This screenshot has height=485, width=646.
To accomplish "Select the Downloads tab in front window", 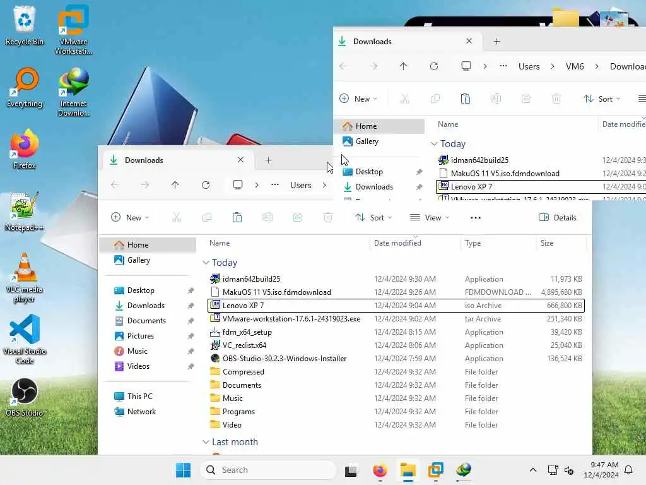I will [177, 160].
